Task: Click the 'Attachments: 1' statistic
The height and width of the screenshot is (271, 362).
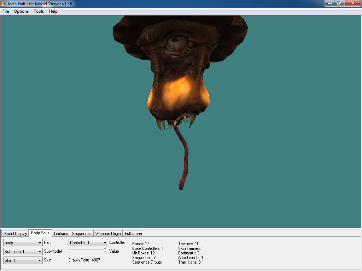Action: click(x=191, y=257)
